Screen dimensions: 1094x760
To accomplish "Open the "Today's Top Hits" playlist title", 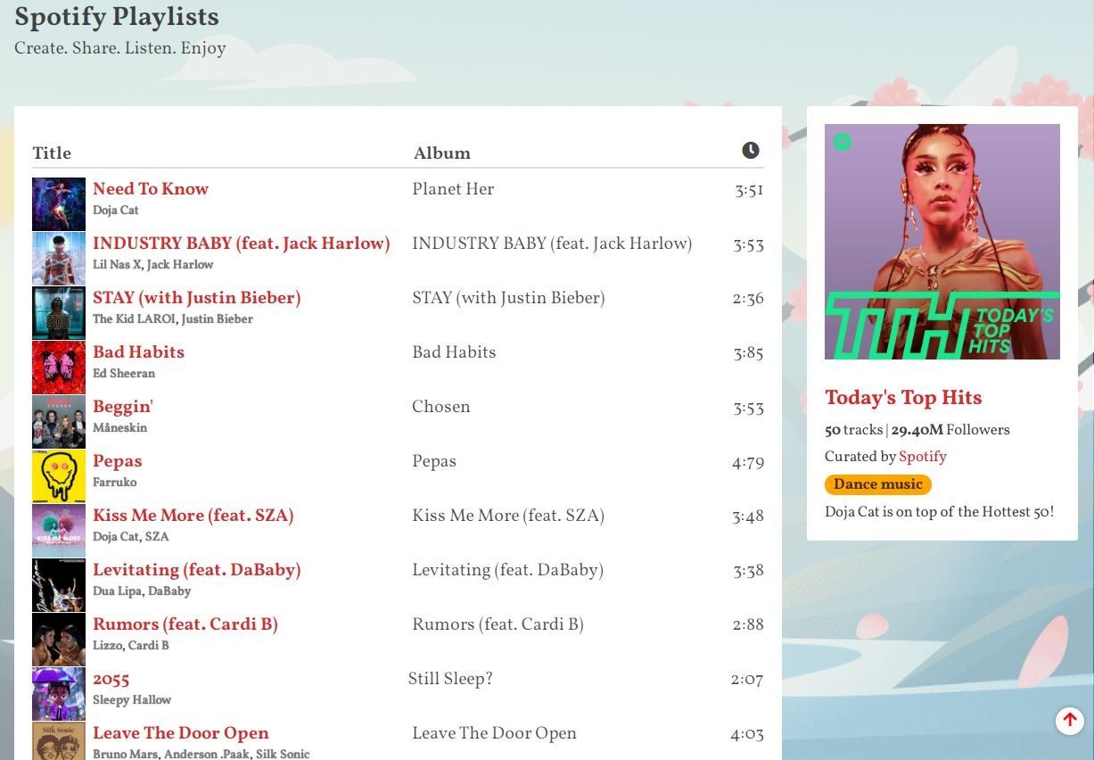I will click(x=903, y=398).
